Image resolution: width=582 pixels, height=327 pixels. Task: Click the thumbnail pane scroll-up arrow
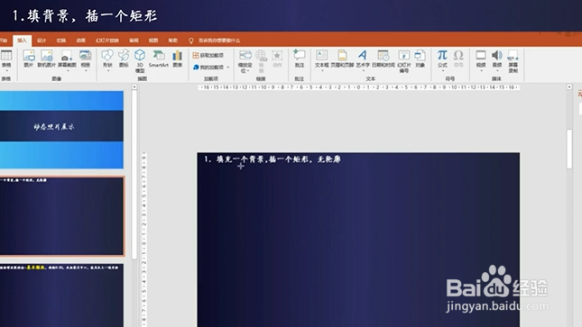click(134, 86)
